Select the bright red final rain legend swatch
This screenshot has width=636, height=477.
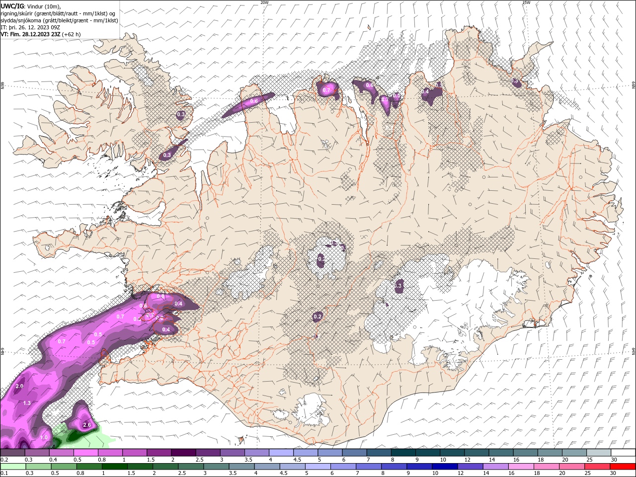point(623,467)
